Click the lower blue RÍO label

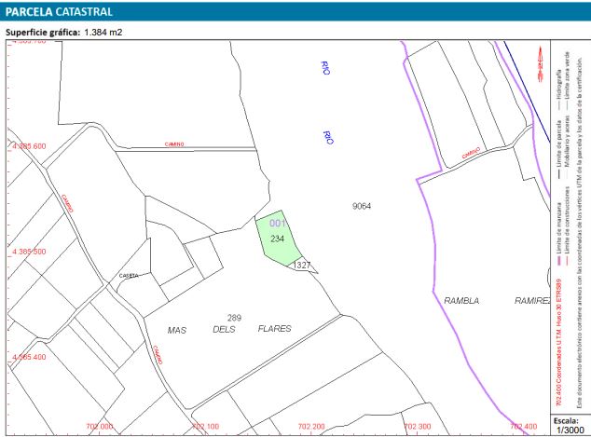327,136
